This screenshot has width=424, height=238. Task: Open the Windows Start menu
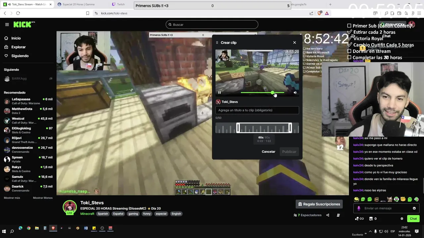4,231
